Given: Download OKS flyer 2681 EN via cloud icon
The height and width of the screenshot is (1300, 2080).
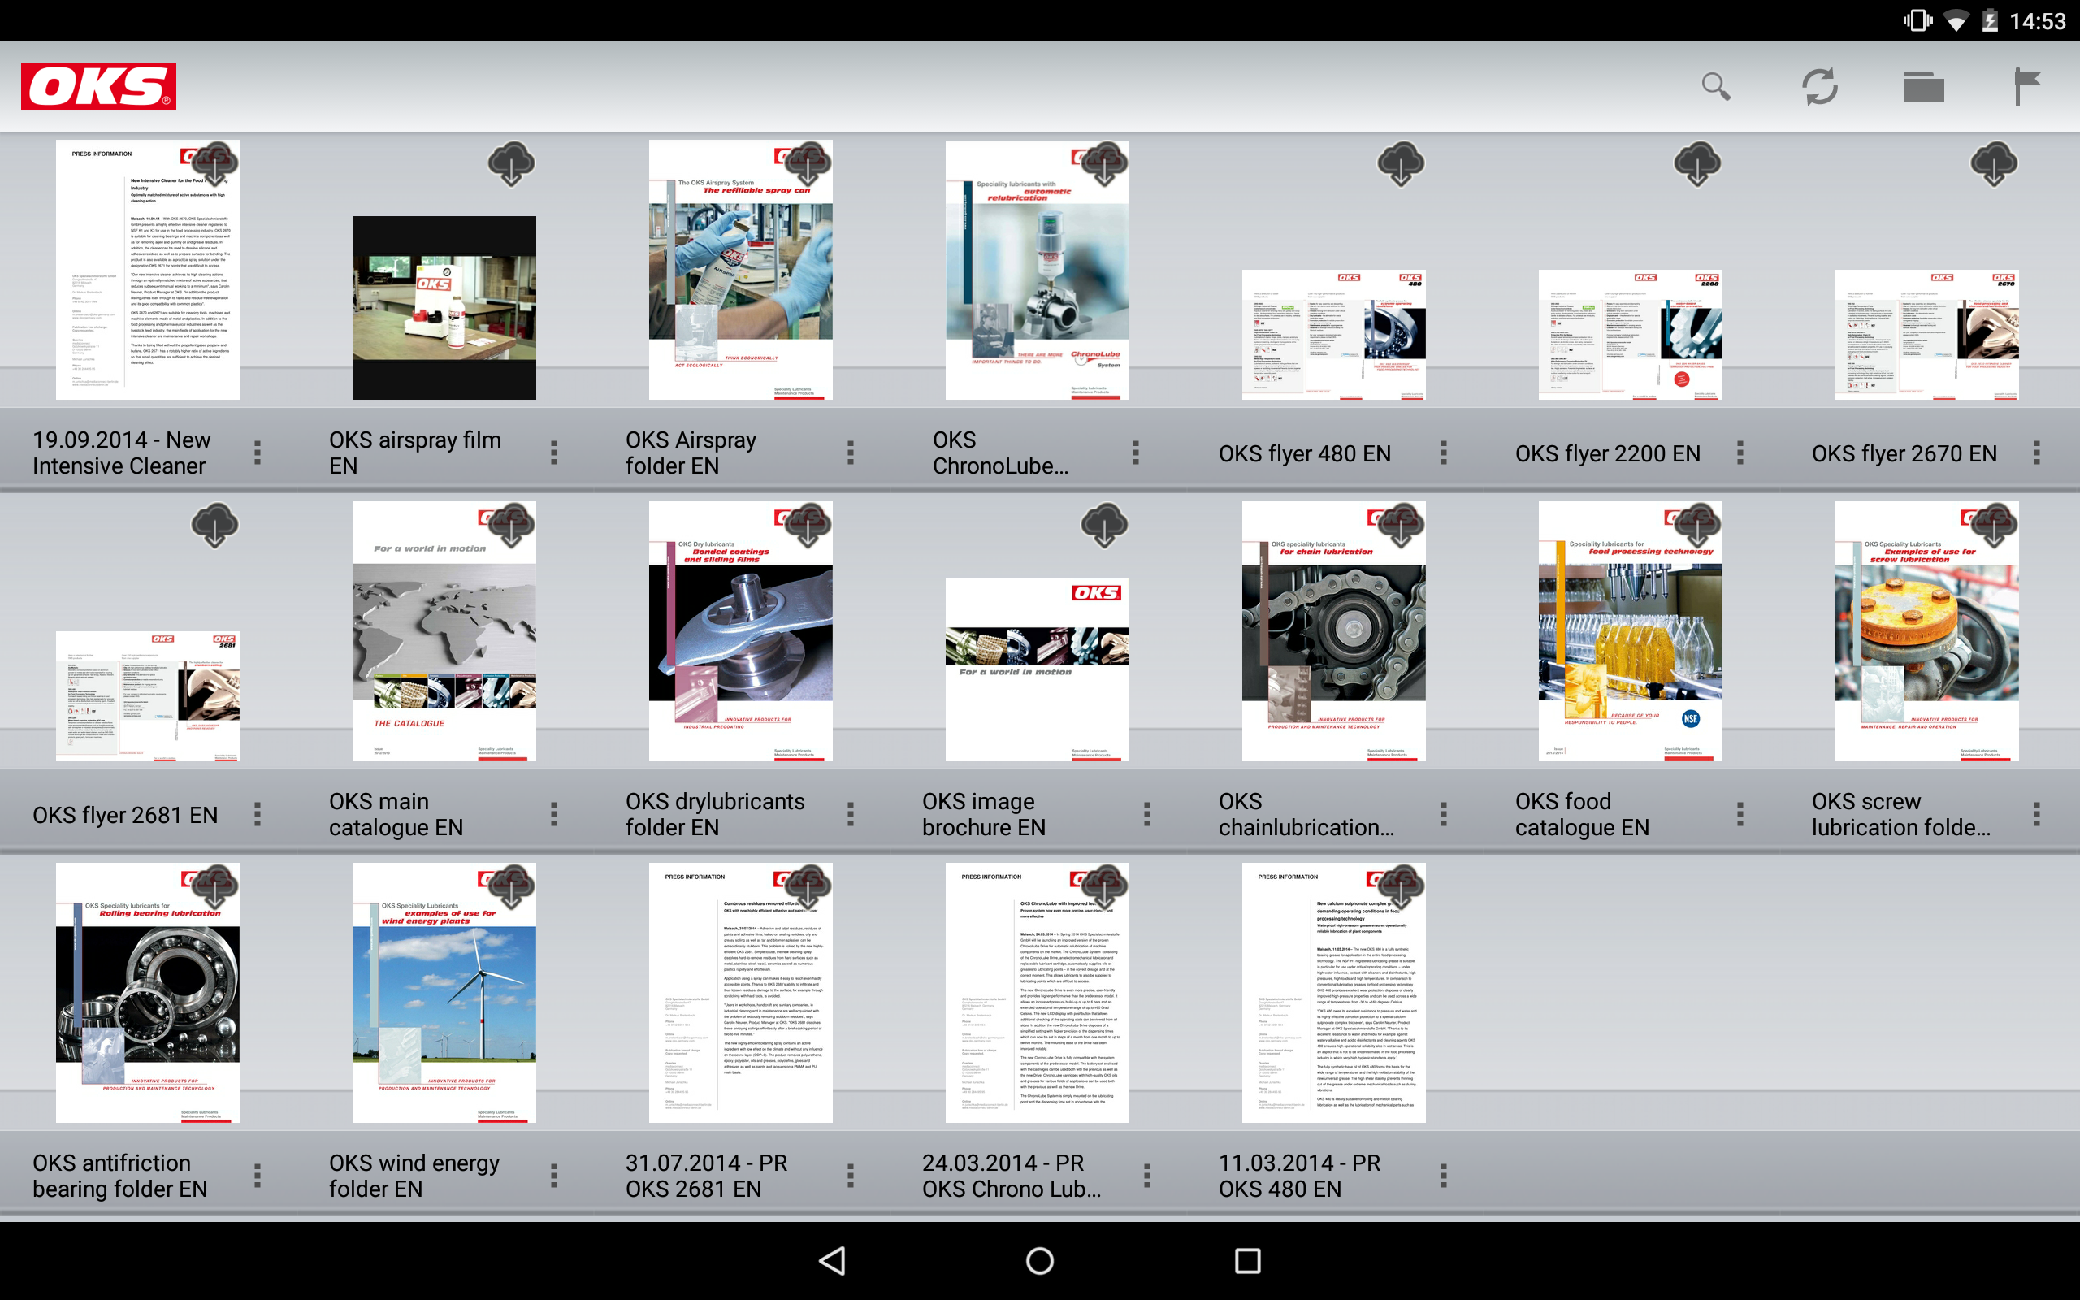Looking at the screenshot, I should (x=214, y=526).
